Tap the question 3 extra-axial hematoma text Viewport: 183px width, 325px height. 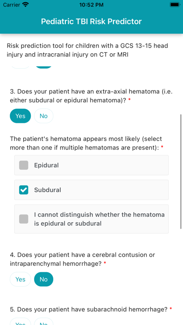click(91, 96)
